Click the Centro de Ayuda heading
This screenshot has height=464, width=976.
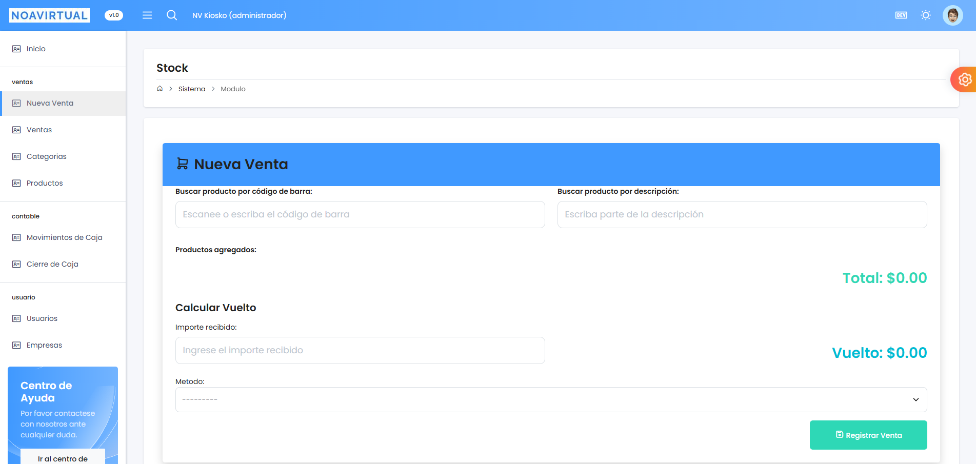click(x=46, y=392)
